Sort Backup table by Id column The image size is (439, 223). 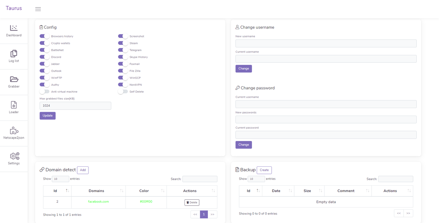click(250, 191)
